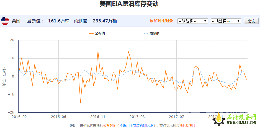Click the latest value -161.6万桶

[58, 21]
